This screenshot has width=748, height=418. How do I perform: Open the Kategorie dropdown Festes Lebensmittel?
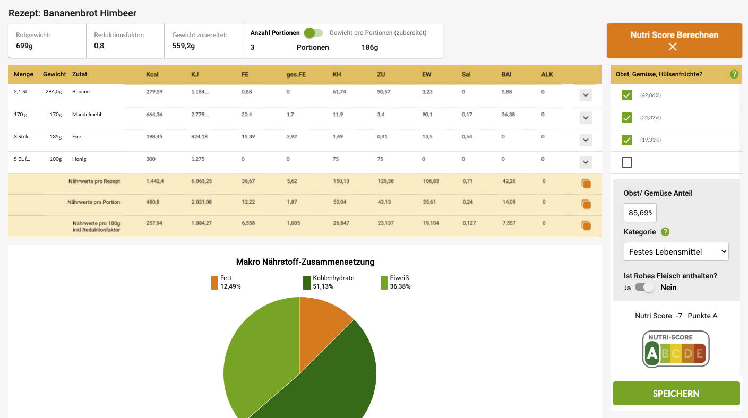(x=676, y=251)
